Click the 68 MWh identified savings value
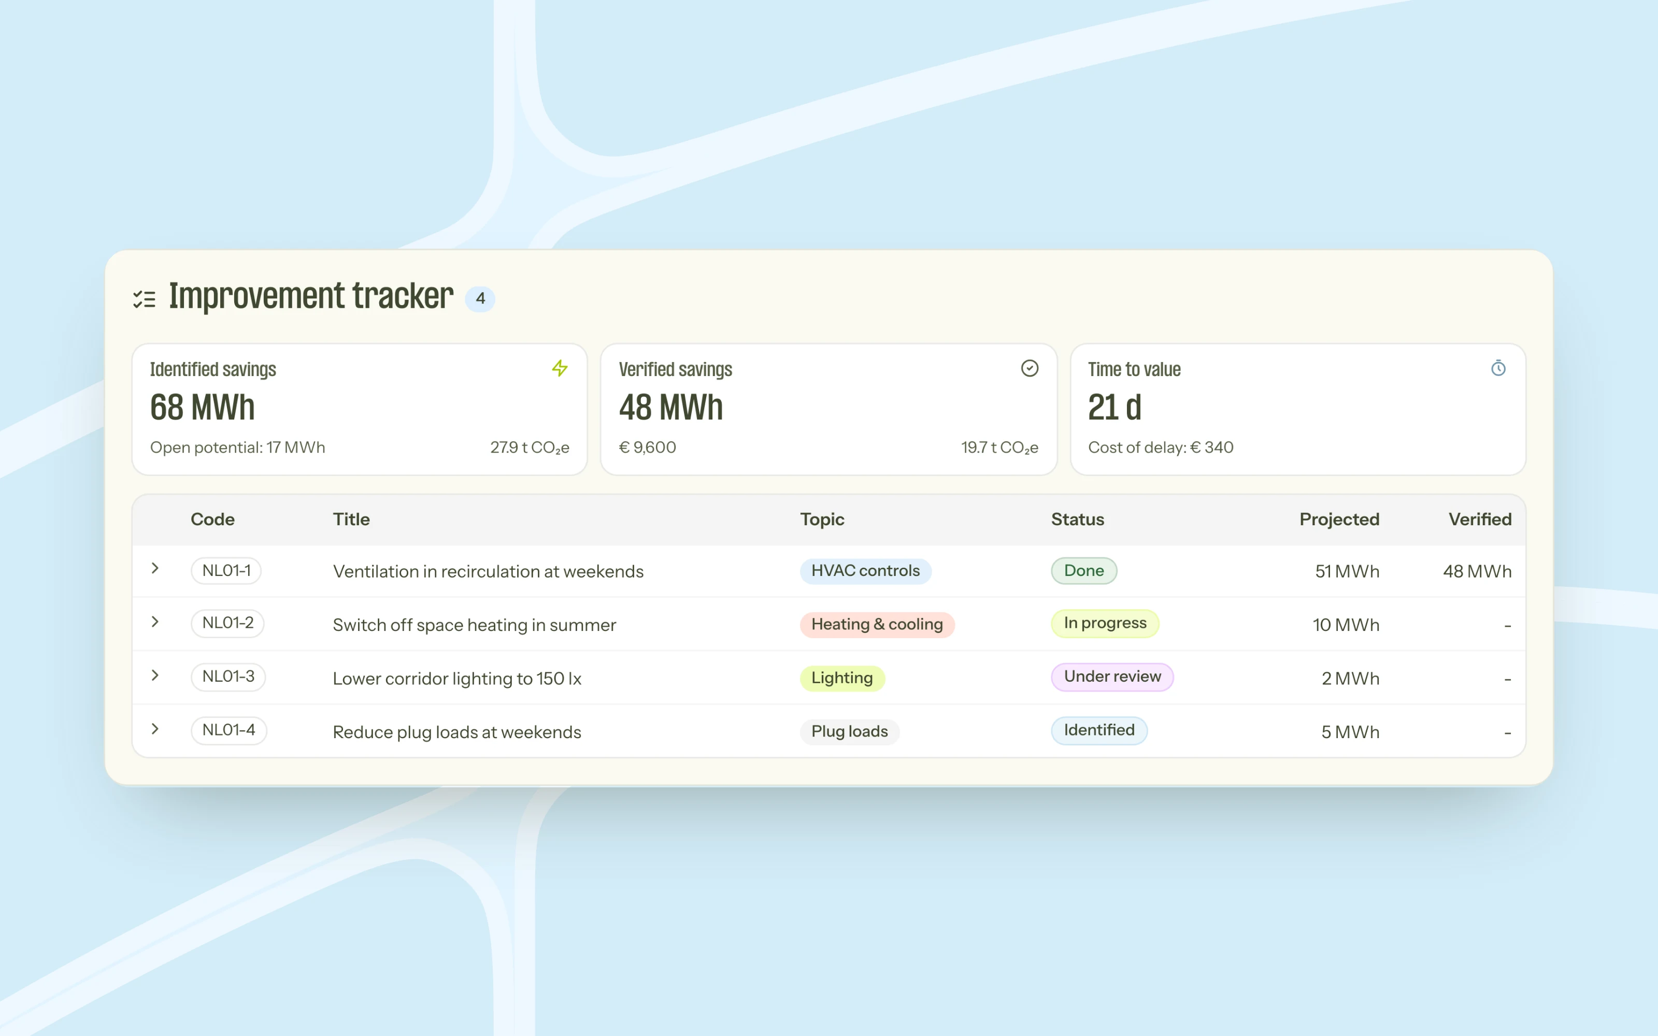1658x1036 pixels. 202,408
